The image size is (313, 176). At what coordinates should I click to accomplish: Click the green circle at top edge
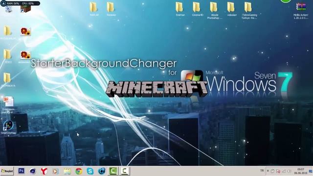coord(286,1)
